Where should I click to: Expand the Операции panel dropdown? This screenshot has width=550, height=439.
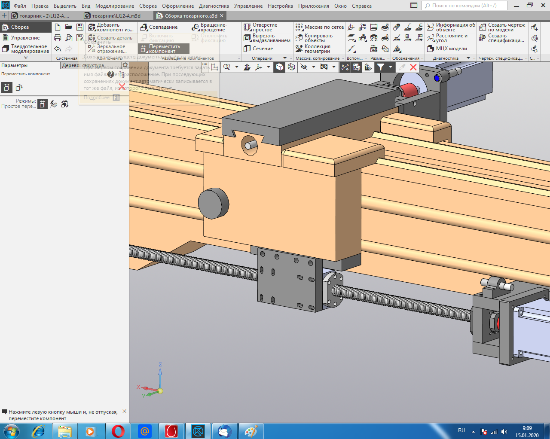tap(284, 58)
